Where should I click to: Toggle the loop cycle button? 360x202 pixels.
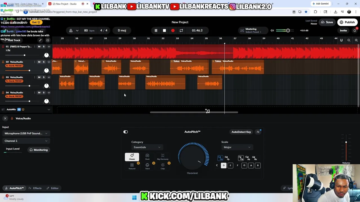point(181,30)
